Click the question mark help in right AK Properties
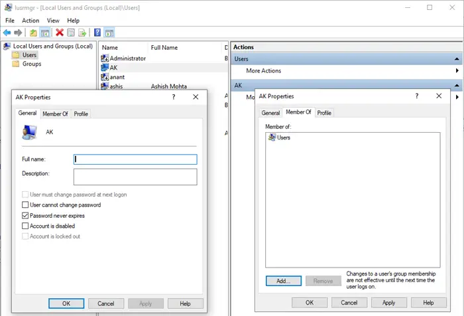Screen dimensions: 464x316 [417, 96]
